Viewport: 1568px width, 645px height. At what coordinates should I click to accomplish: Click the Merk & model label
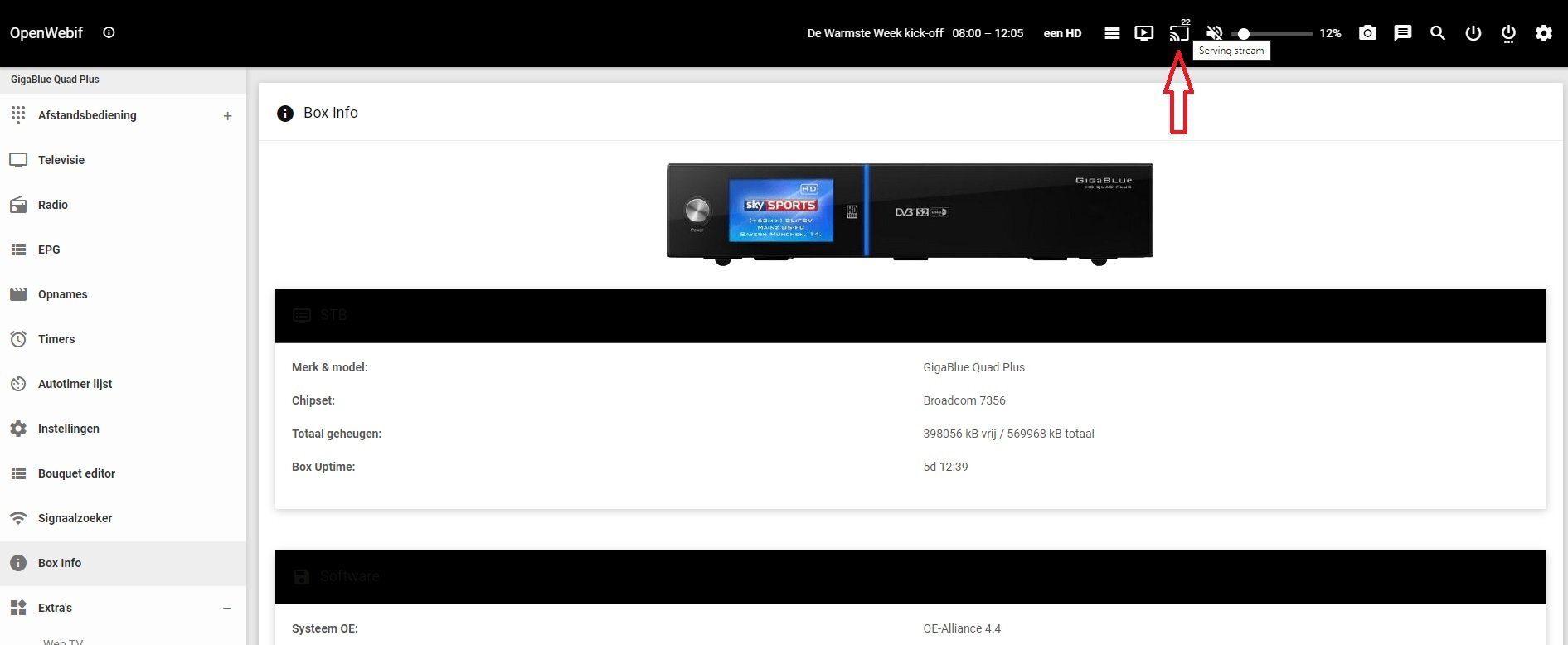(330, 367)
